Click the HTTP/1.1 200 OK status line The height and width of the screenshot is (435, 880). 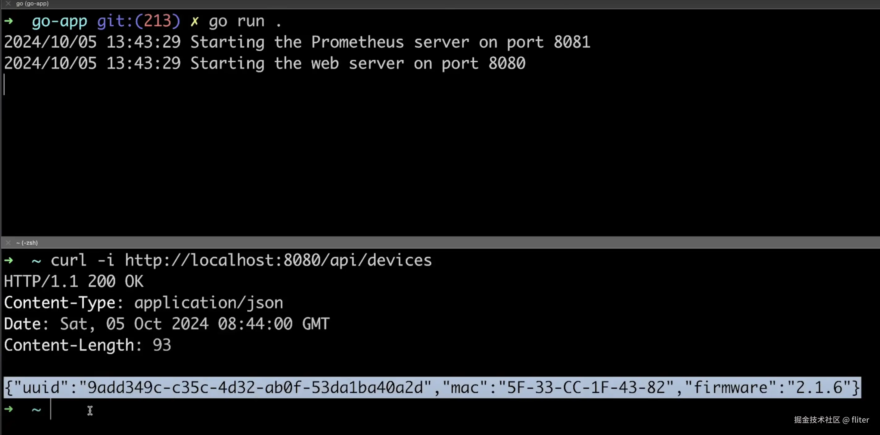74,282
